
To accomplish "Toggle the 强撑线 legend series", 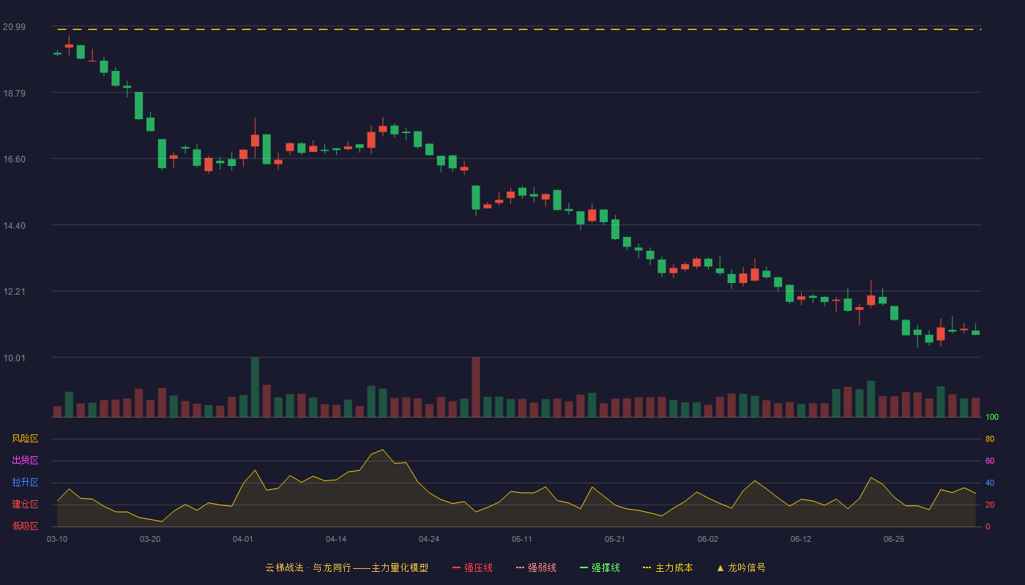I will 600,567.
